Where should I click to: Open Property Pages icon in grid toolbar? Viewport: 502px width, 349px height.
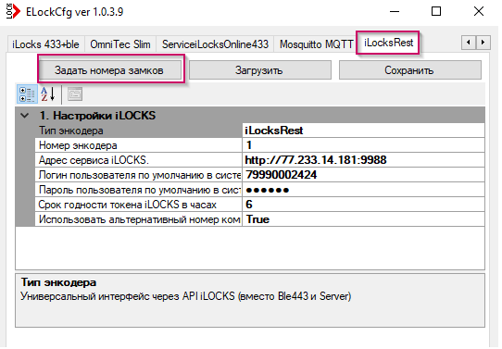coord(75,94)
